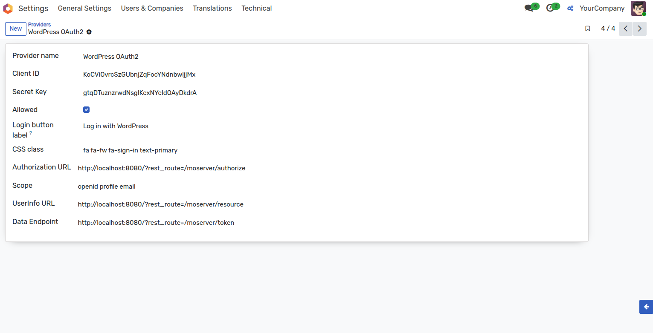Viewport: 653px width, 333px height.
Task: Click the New button
Action: tap(16, 29)
